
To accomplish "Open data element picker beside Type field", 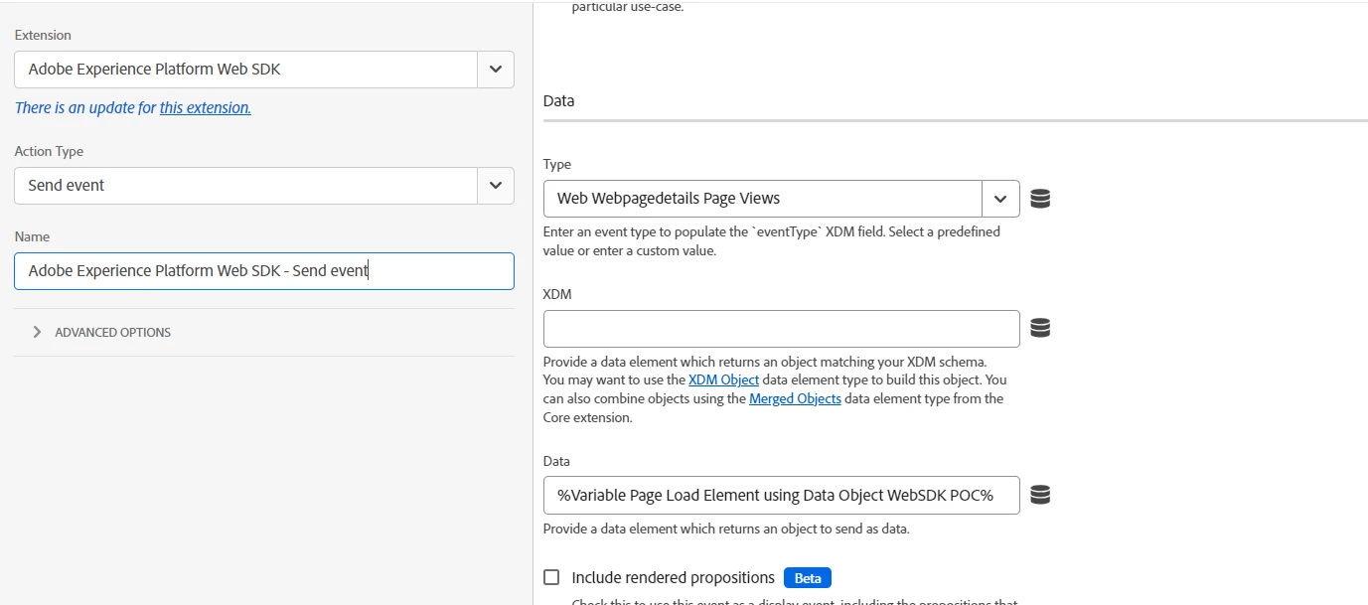I will [1040, 199].
